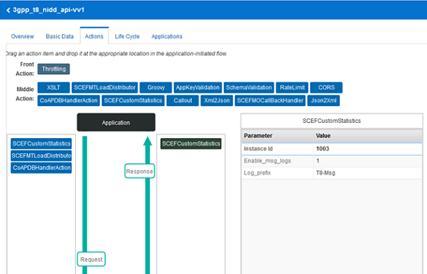
Task: Click the Log_prefix parameter name
Action: (x=257, y=173)
